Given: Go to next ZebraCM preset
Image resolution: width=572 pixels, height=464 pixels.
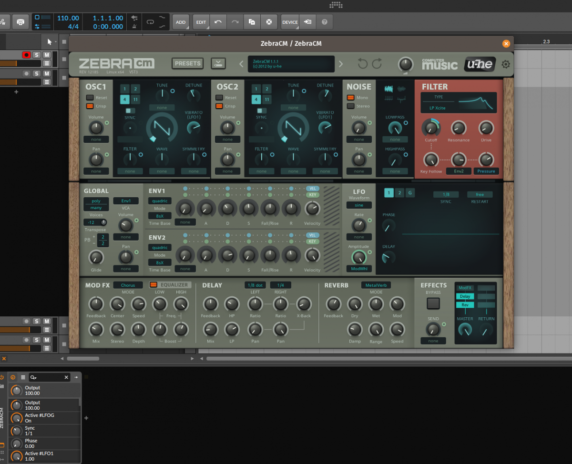Looking at the screenshot, I should (x=340, y=64).
